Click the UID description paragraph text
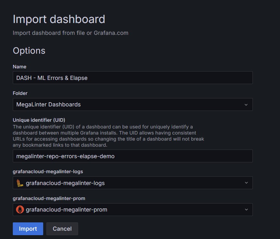Image resolution: width=280 pixels, height=239 pixels. [108, 136]
